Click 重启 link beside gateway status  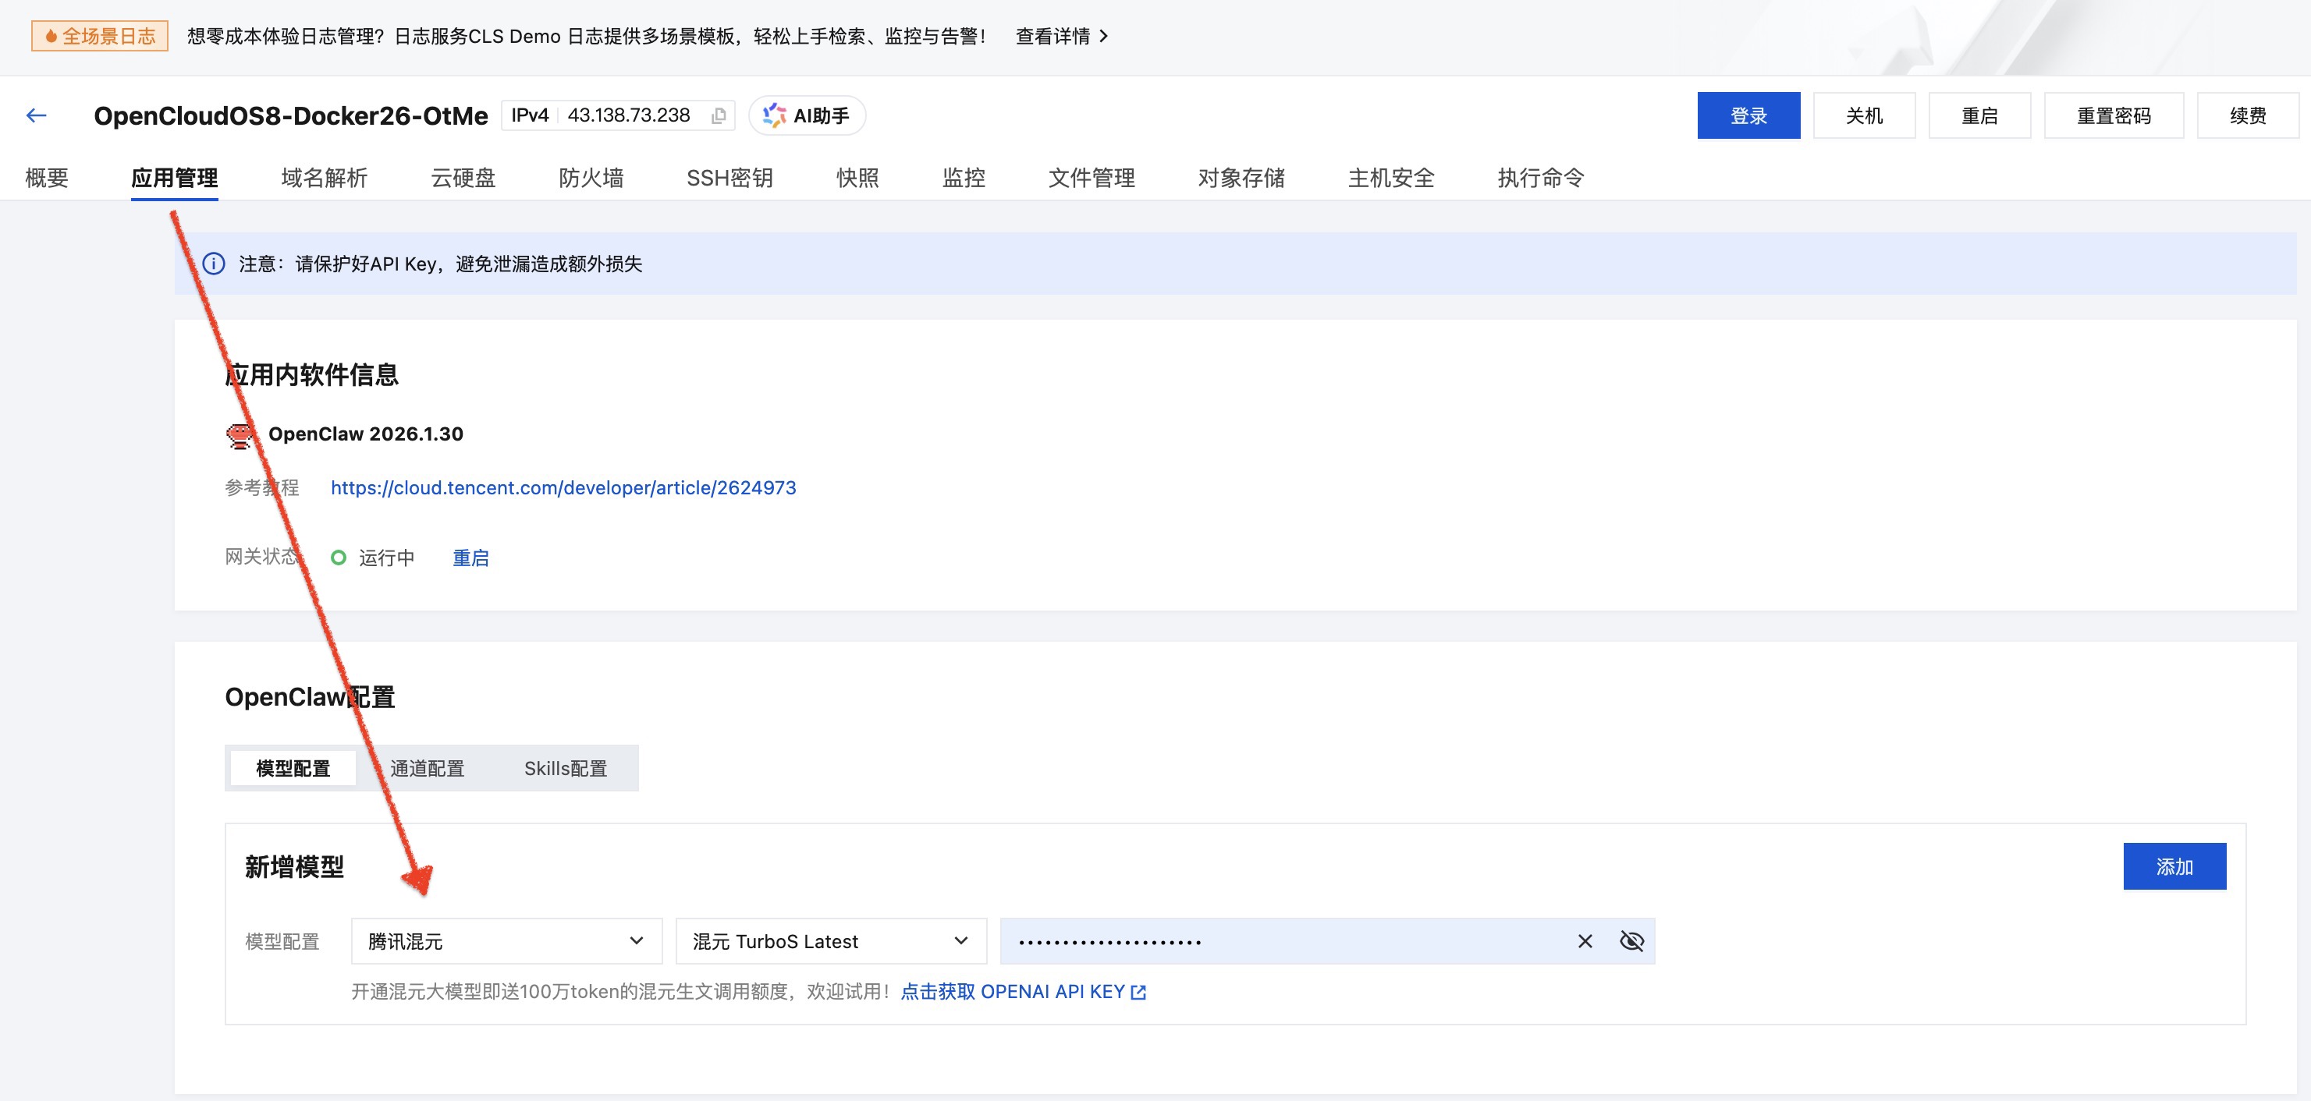[470, 558]
